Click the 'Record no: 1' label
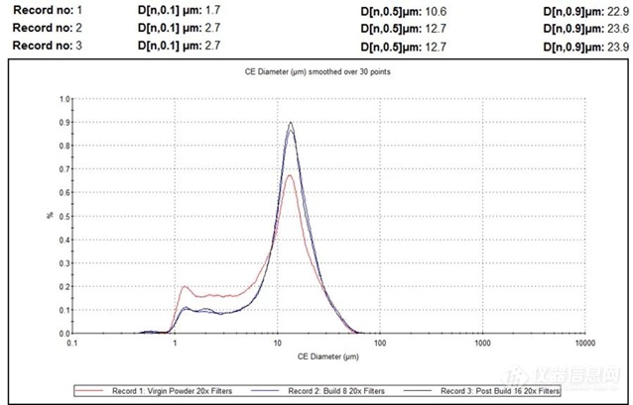 (46, 10)
